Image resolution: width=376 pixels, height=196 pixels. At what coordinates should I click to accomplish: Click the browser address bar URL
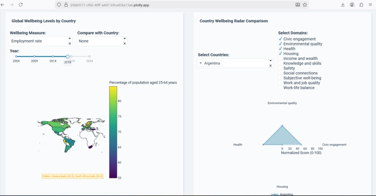[110, 5]
